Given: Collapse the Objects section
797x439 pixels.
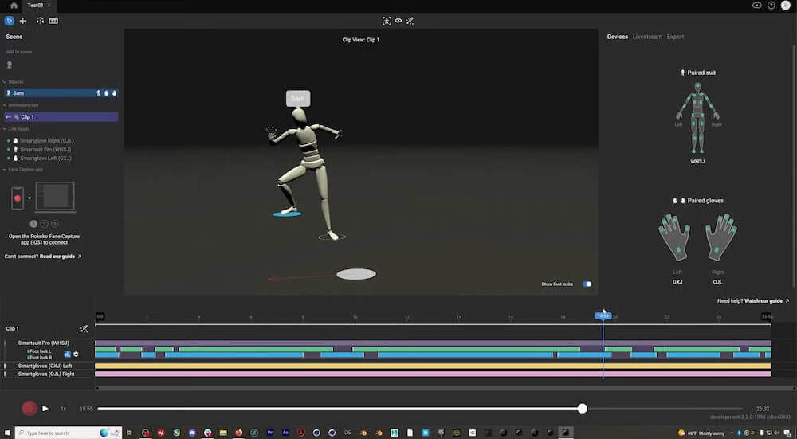Looking at the screenshot, I should tap(3, 82).
